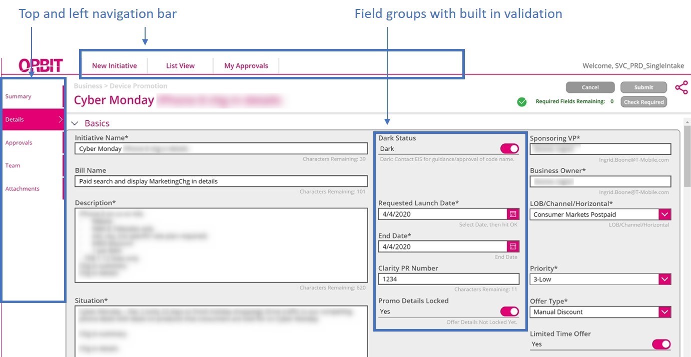Screen dimensions: 691x357
Task: Click the share icon next to Submit
Action: pos(681,87)
